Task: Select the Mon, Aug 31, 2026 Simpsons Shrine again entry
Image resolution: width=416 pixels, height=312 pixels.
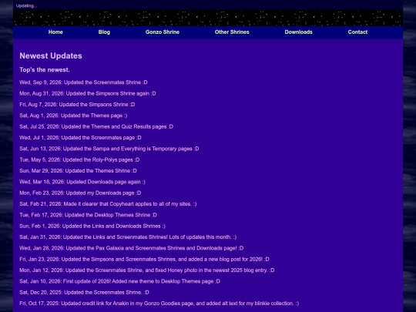Action: tap(88, 93)
